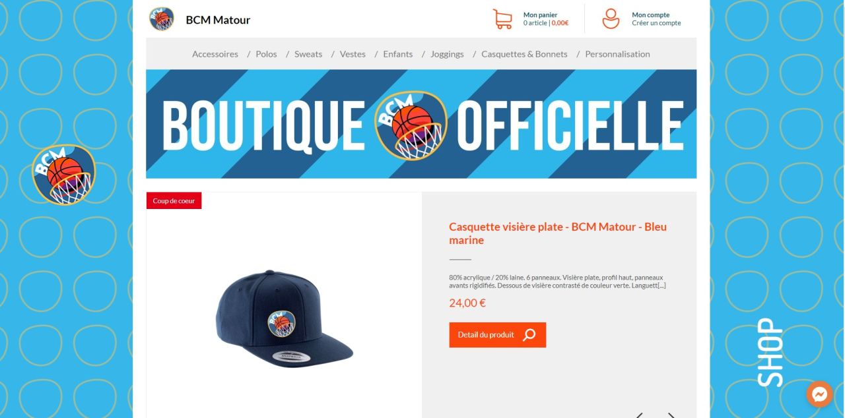Open the Vestes category
Viewport: 845px width, 418px height.
pyautogui.click(x=353, y=54)
